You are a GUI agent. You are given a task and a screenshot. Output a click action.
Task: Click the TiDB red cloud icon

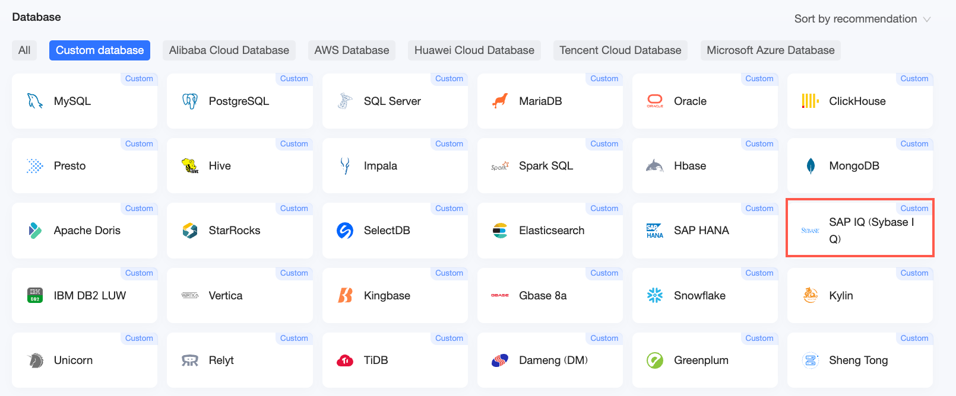pos(345,360)
